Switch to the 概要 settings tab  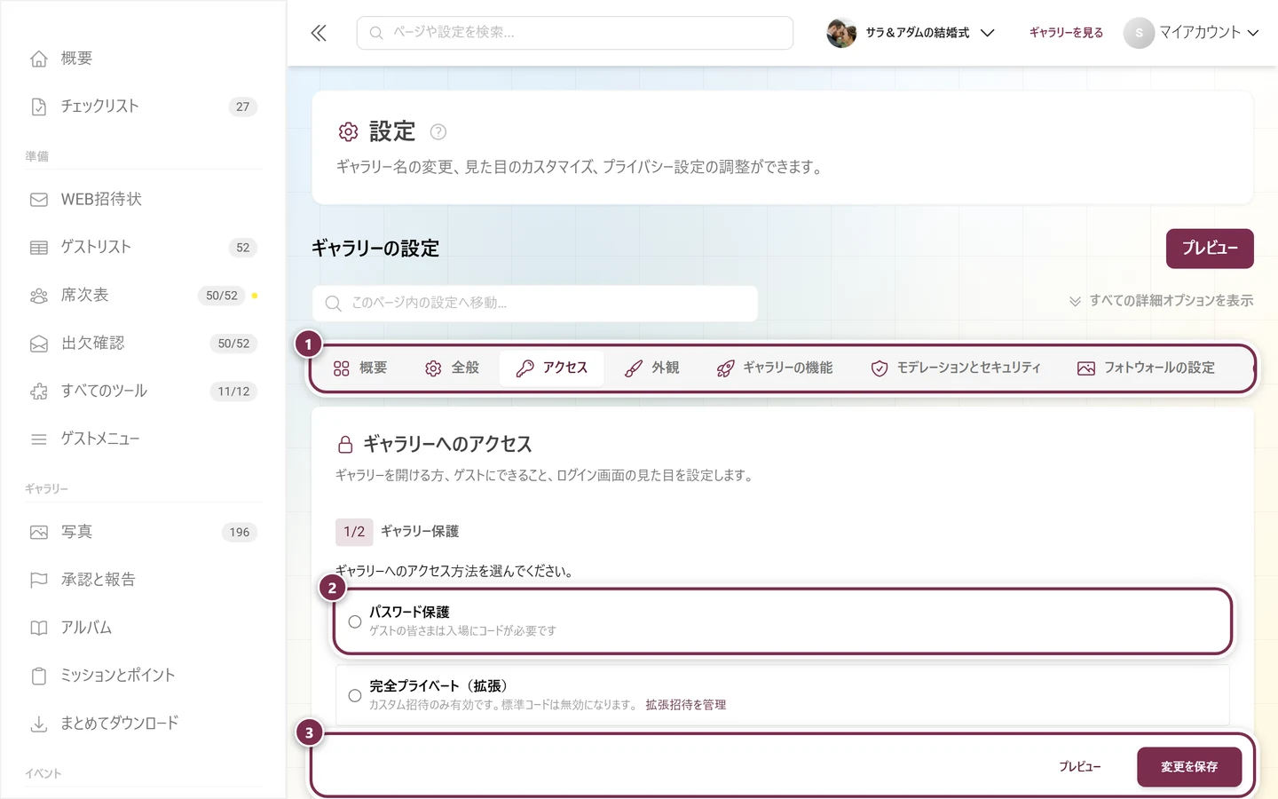[x=360, y=368]
